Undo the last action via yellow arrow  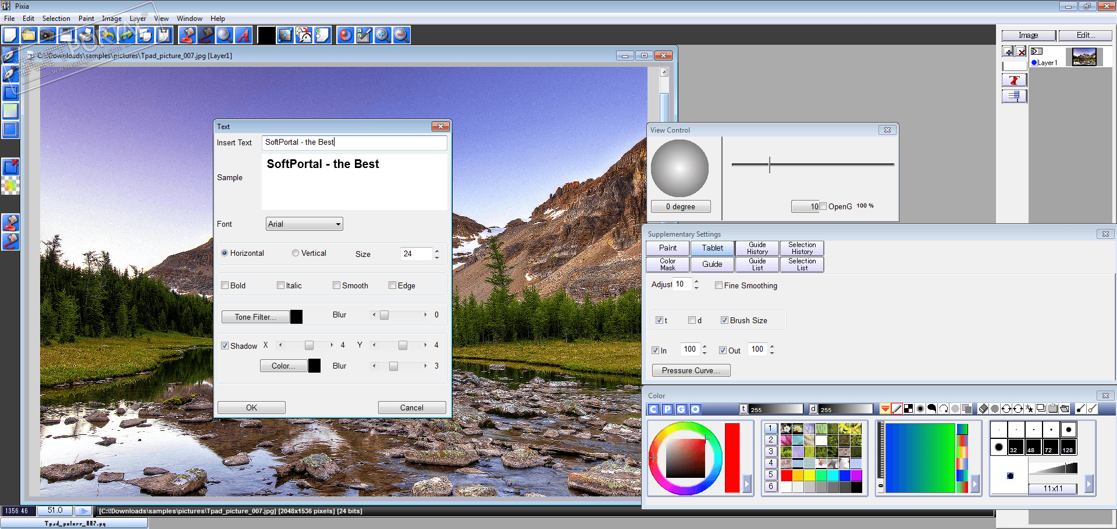click(108, 35)
